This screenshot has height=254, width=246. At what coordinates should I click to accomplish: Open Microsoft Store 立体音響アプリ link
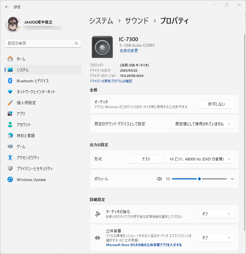click(x=144, y=245)
